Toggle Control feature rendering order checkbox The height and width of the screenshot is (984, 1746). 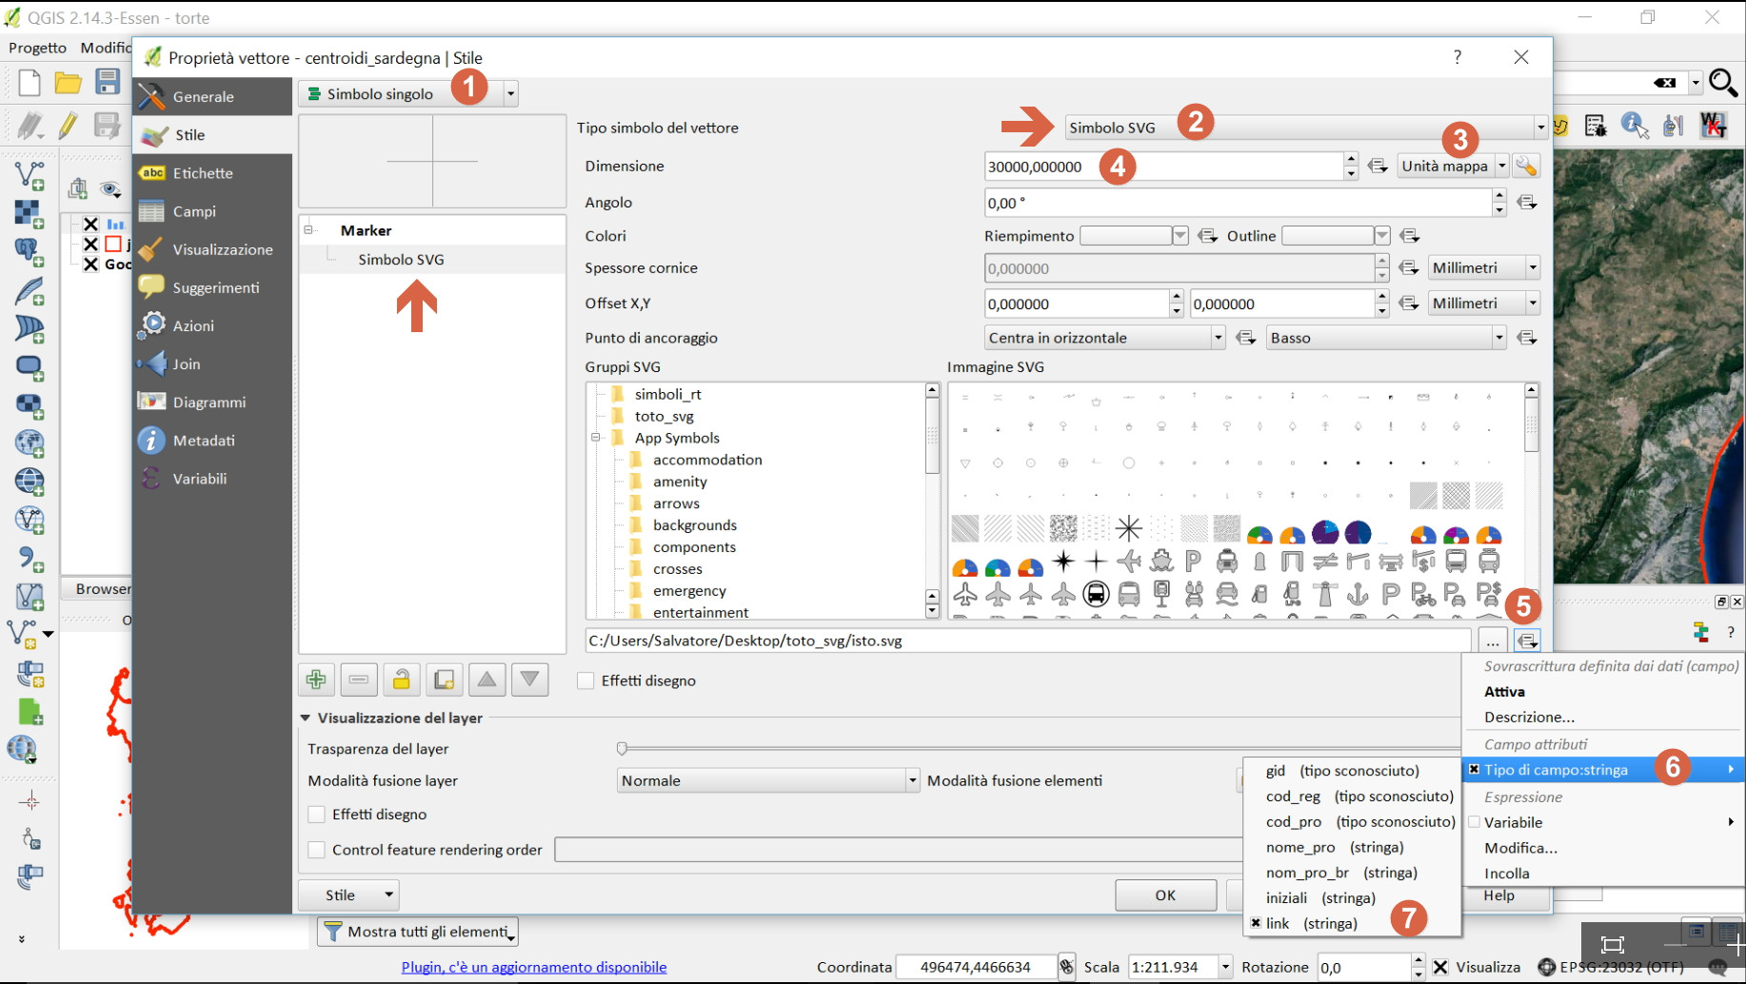point(317,850)
